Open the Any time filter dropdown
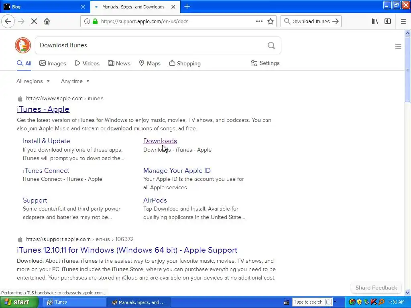This screenshot has height=308, width=411. coord(75,81)
